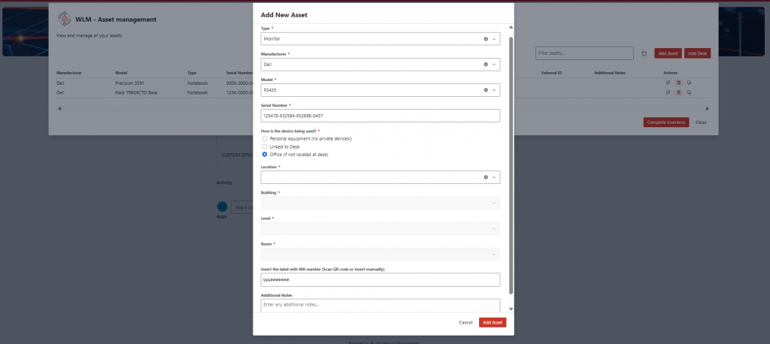
Task: Click the refresh icon beside Filter assets
Action: pos(644,53)
